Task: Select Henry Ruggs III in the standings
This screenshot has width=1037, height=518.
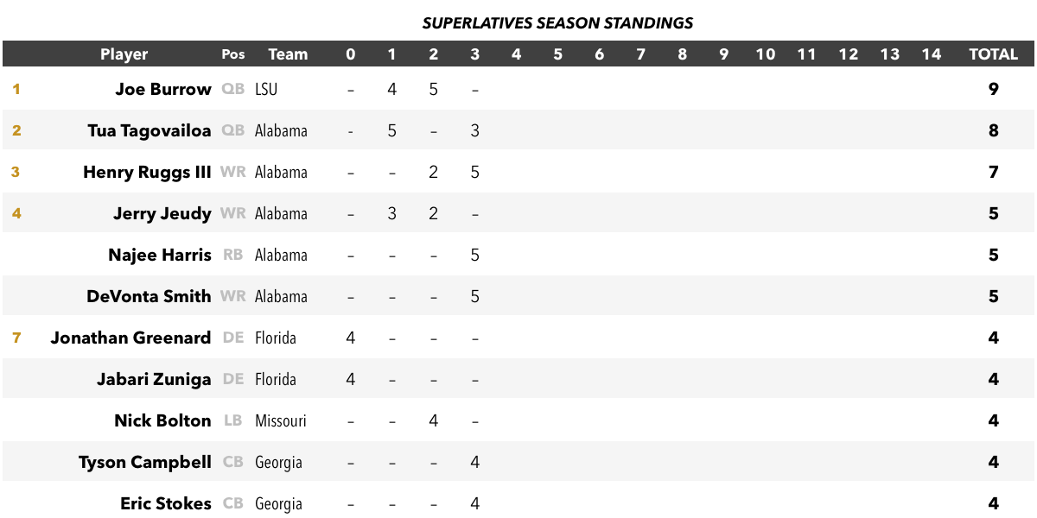Action: [147, 173]
